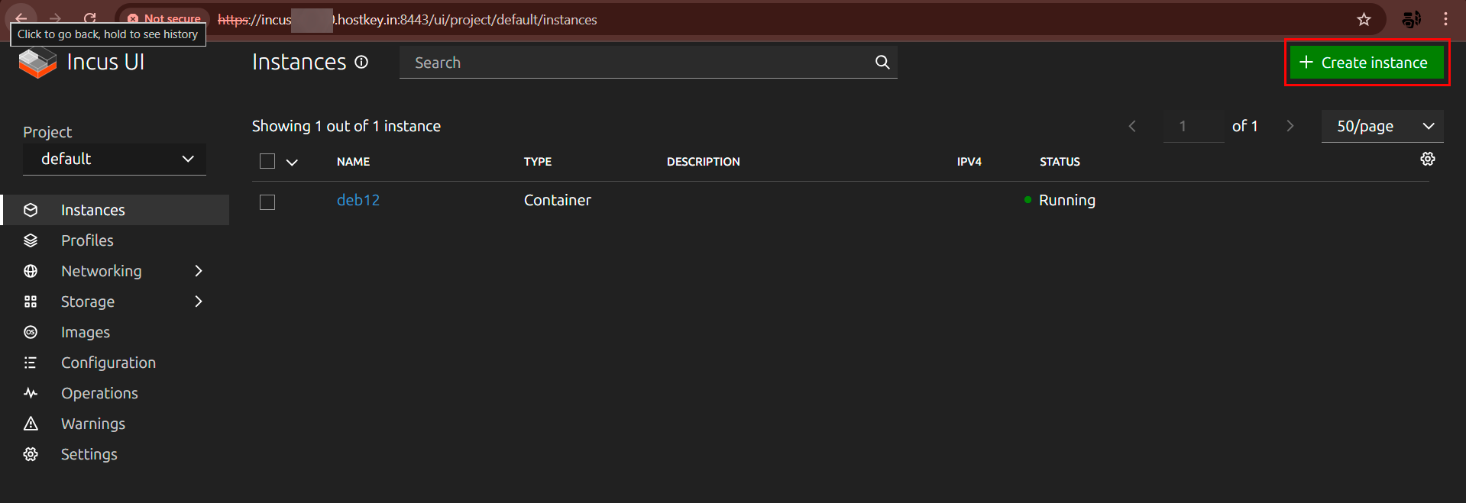Click the Incus UI logo icon
This screenshot has height=503, width=1466.
pos(37,63)
